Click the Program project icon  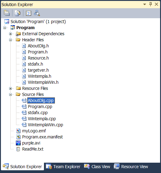tap(12, 28)
